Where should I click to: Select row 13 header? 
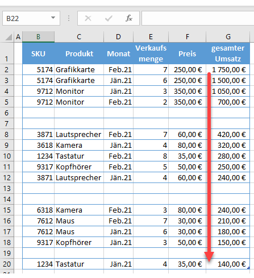coord(7,188)
